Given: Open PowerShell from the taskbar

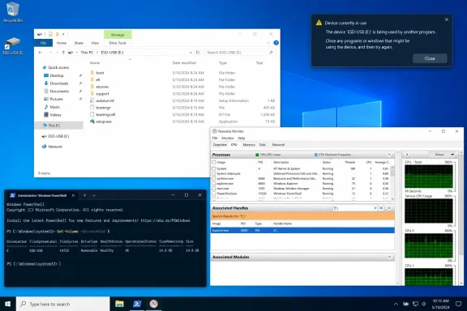Looking at the screenshot, I should click(137, 304).
